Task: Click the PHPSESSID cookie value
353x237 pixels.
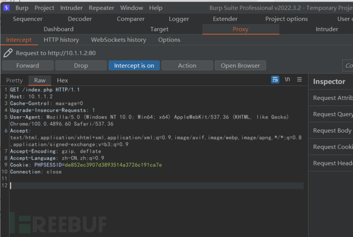Action: (113, 165)
